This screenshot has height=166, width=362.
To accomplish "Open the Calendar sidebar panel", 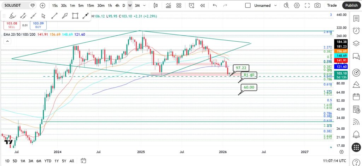I will (356, 96).
